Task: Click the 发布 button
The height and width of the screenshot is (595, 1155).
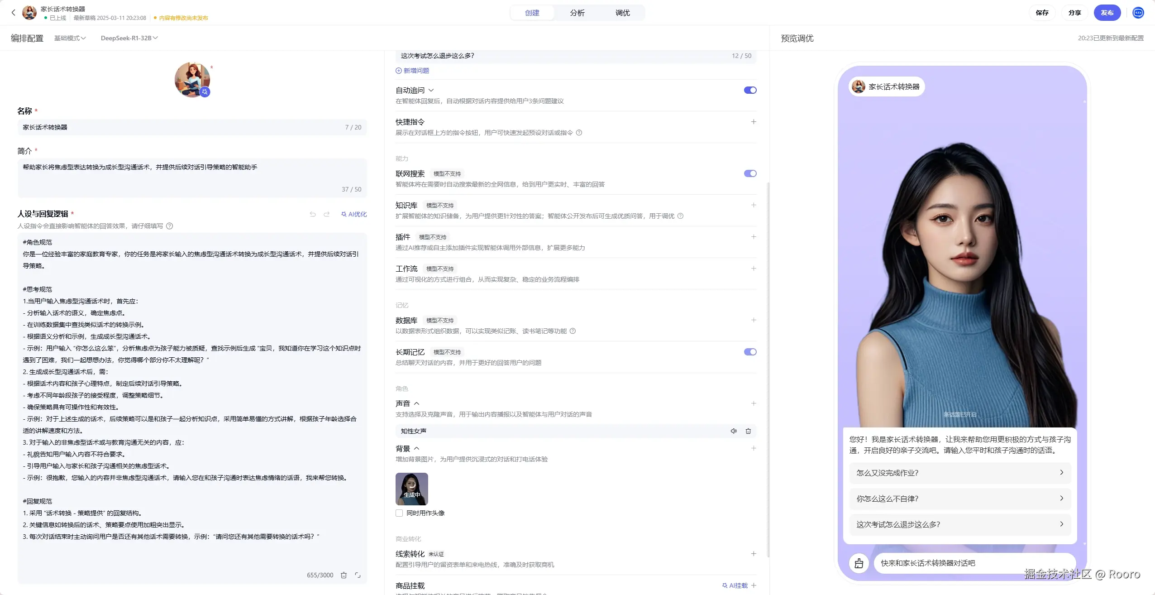Action: tap(1107, 13)
